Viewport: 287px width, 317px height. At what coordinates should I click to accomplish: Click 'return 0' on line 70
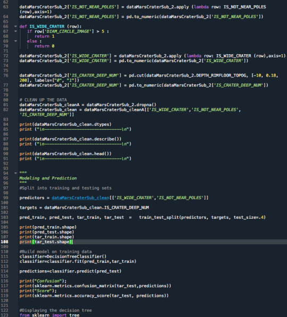pos(45,46)
